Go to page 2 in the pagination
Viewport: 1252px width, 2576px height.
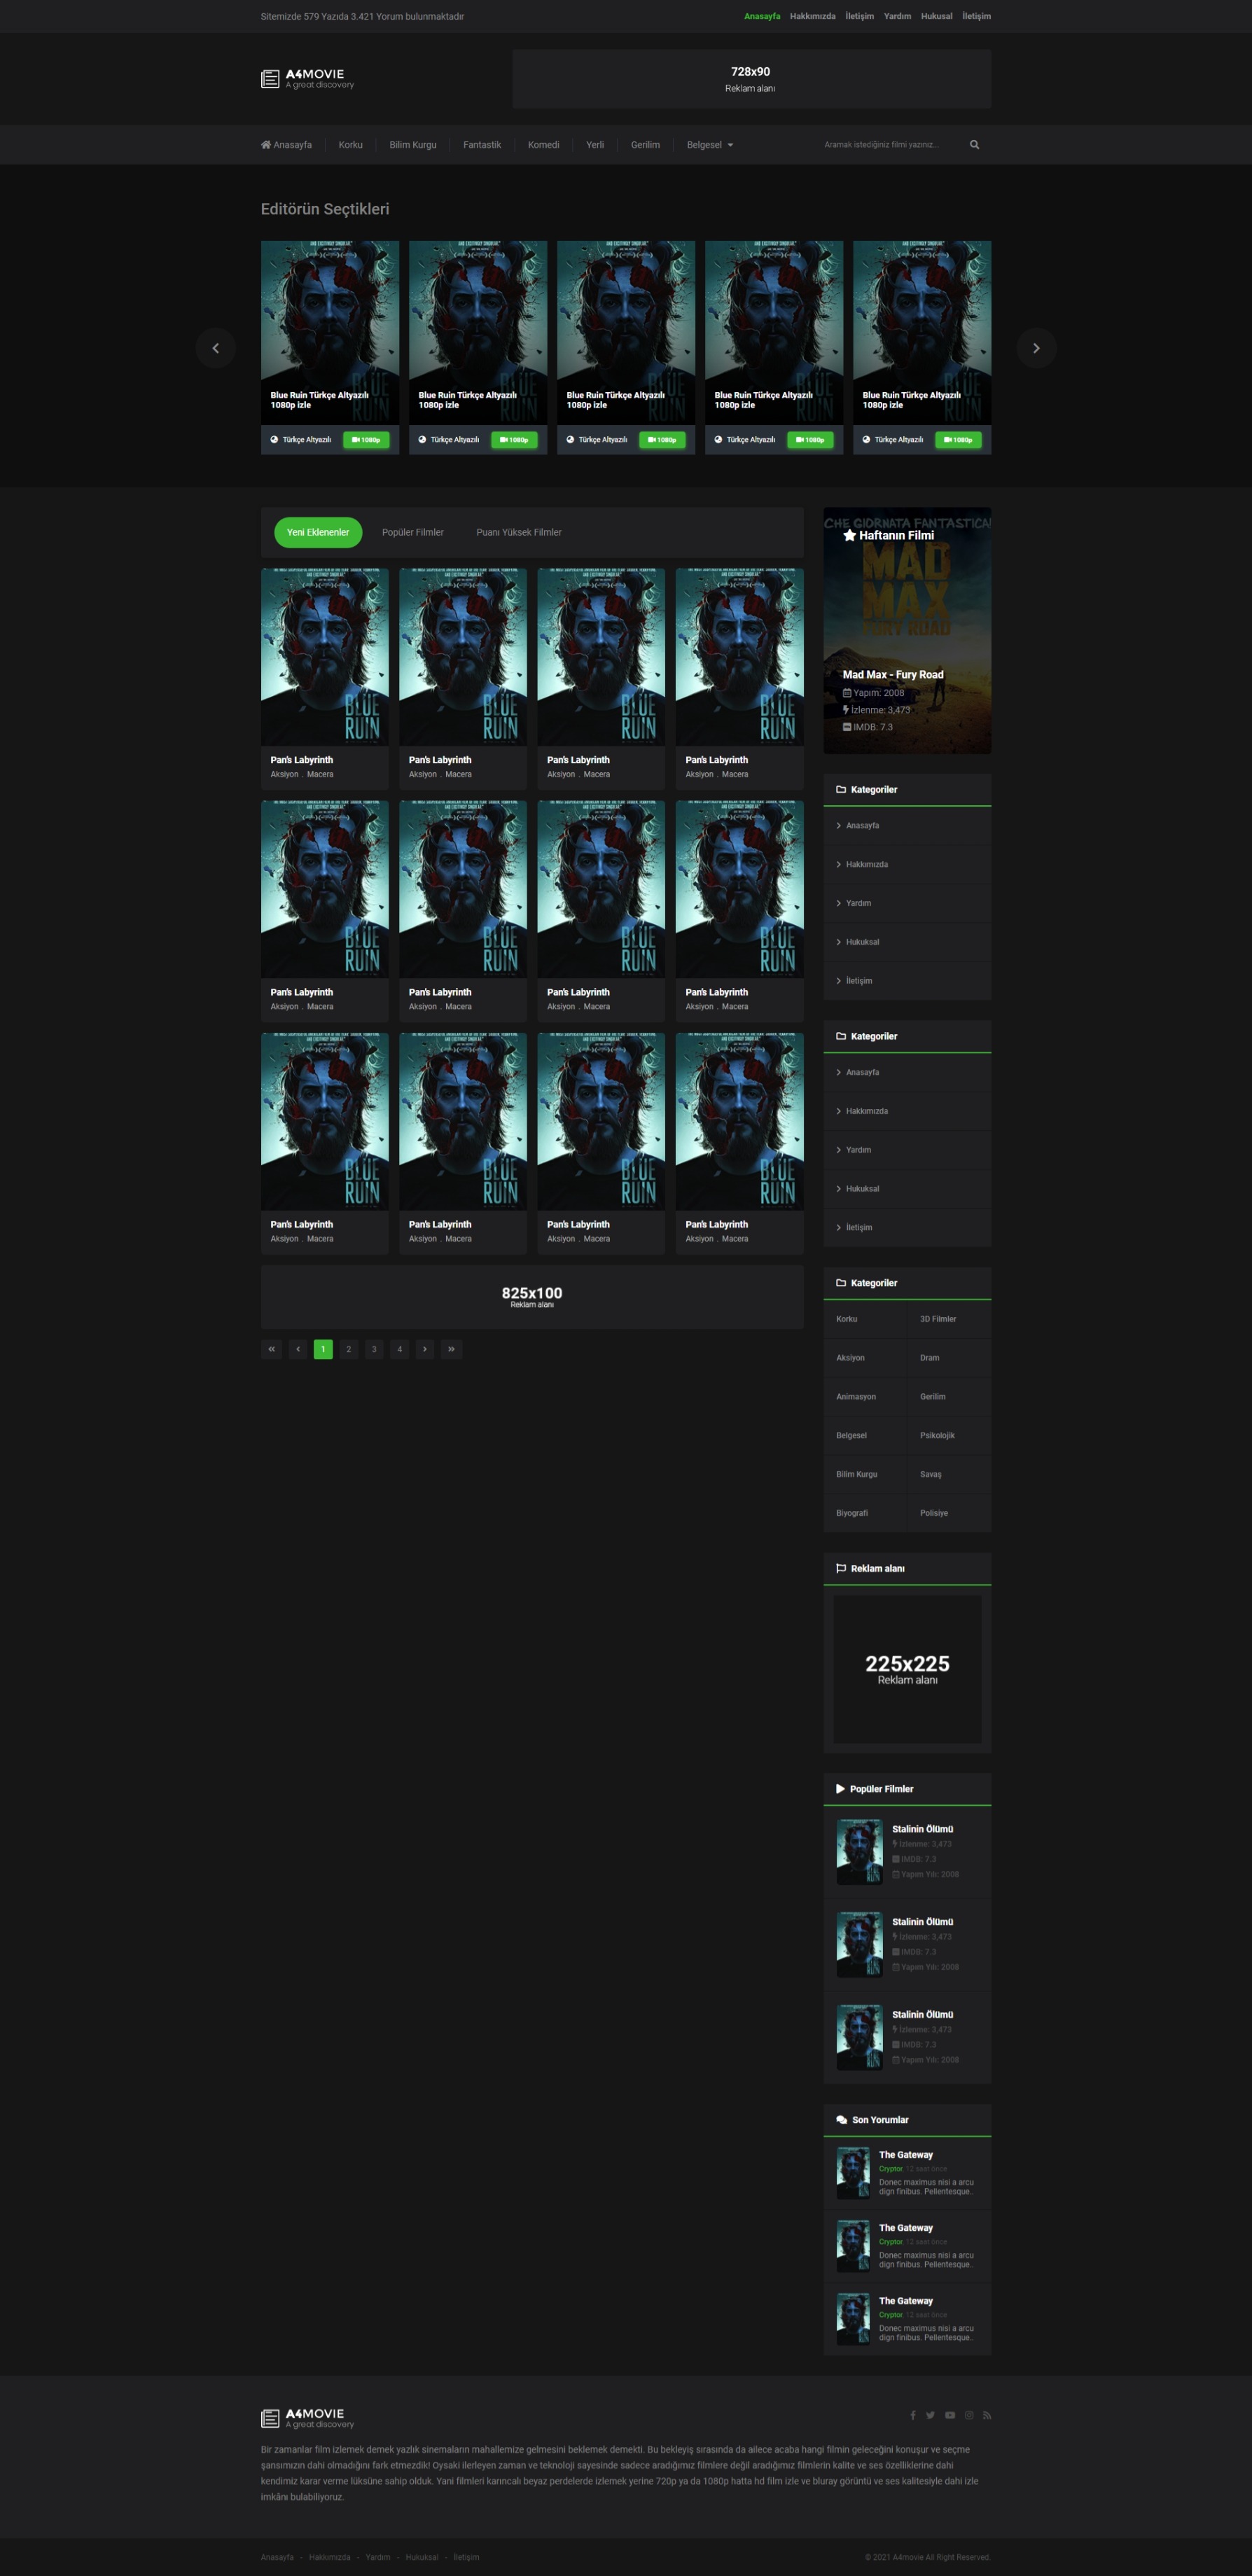tap(349, 1349)
